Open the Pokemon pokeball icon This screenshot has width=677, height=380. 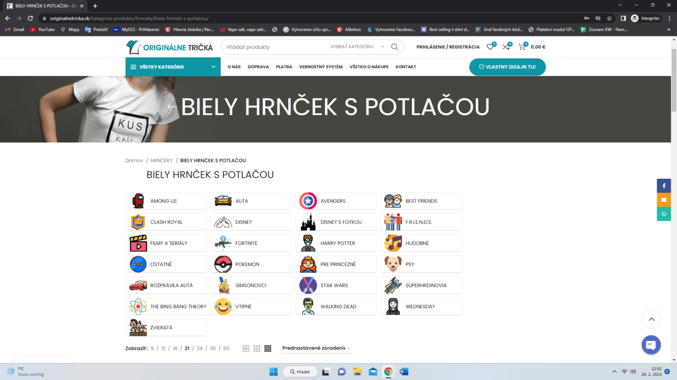pyautogui.click(x=223, y=264)
